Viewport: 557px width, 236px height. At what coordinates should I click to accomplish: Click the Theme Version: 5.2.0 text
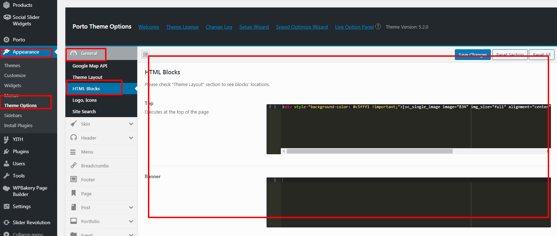[407, 27]
